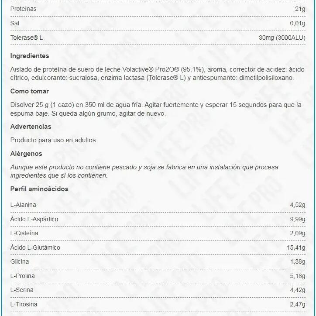Click the L-Cisteína row label
Image resolution: width=316 pixels, height=316 pixels.
pos(24,234)
